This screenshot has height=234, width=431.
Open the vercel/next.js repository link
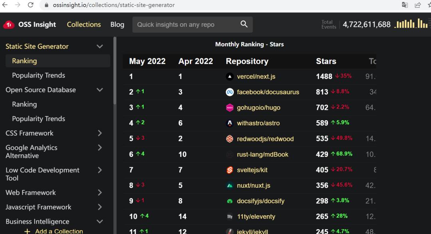(x=256, y=76)
